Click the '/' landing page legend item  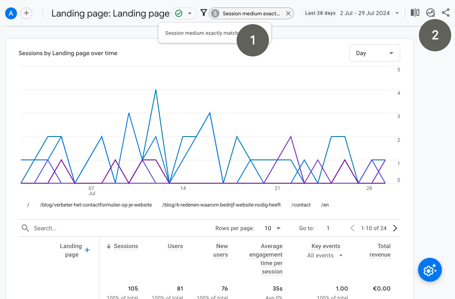coord(28,205)
